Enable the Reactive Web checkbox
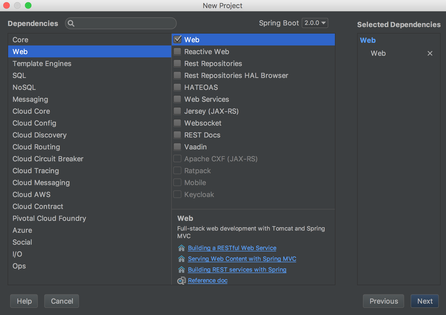446x315 pixels. (x=177, y=51)
